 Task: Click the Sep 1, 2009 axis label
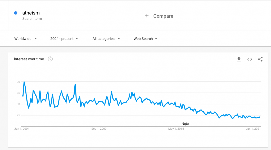point(99,129)
